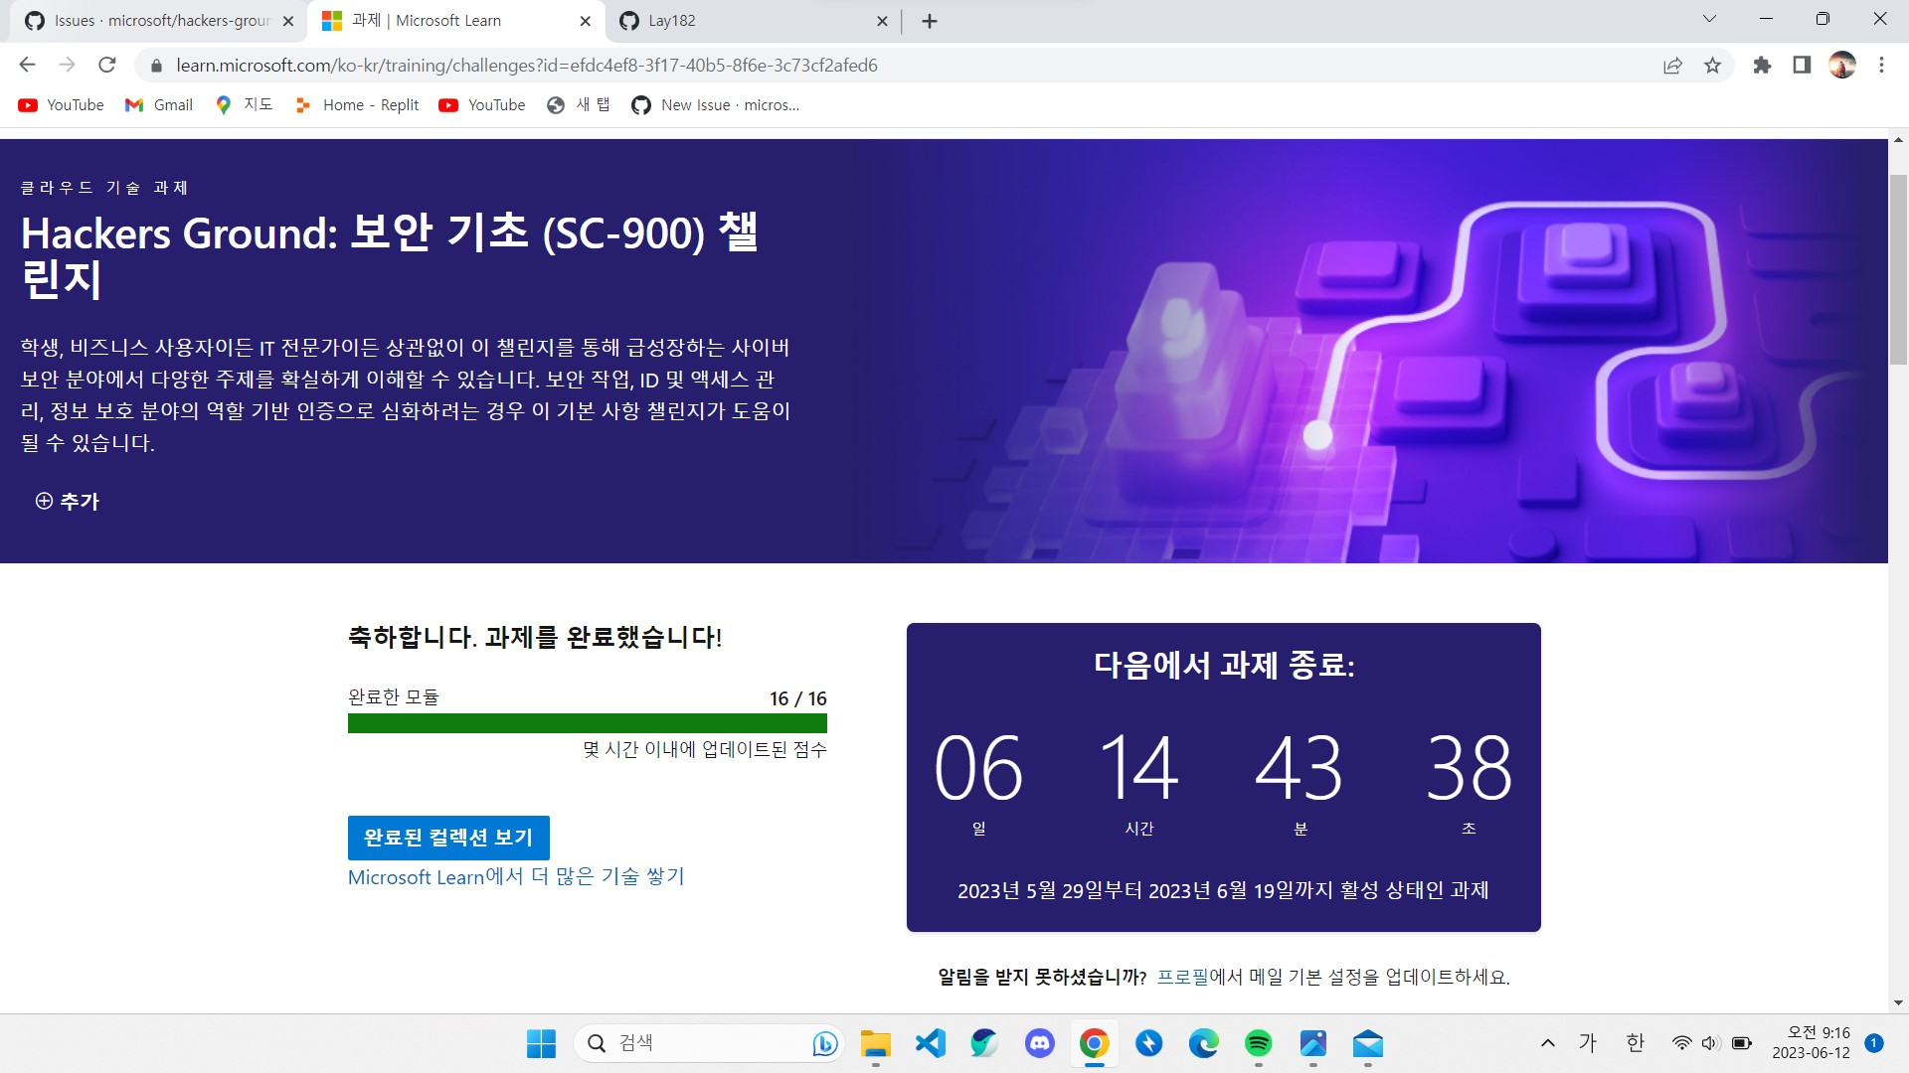Open Gmail from the bookmarks bar
Screen dimensions: 1909x1073
(158, 104)
